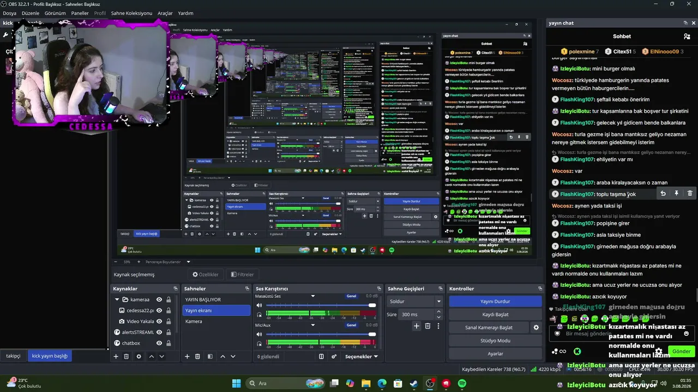698x392 pixels.
Task: Open source properties gear in Kaynaklar footer
Action: pos(139,357)
